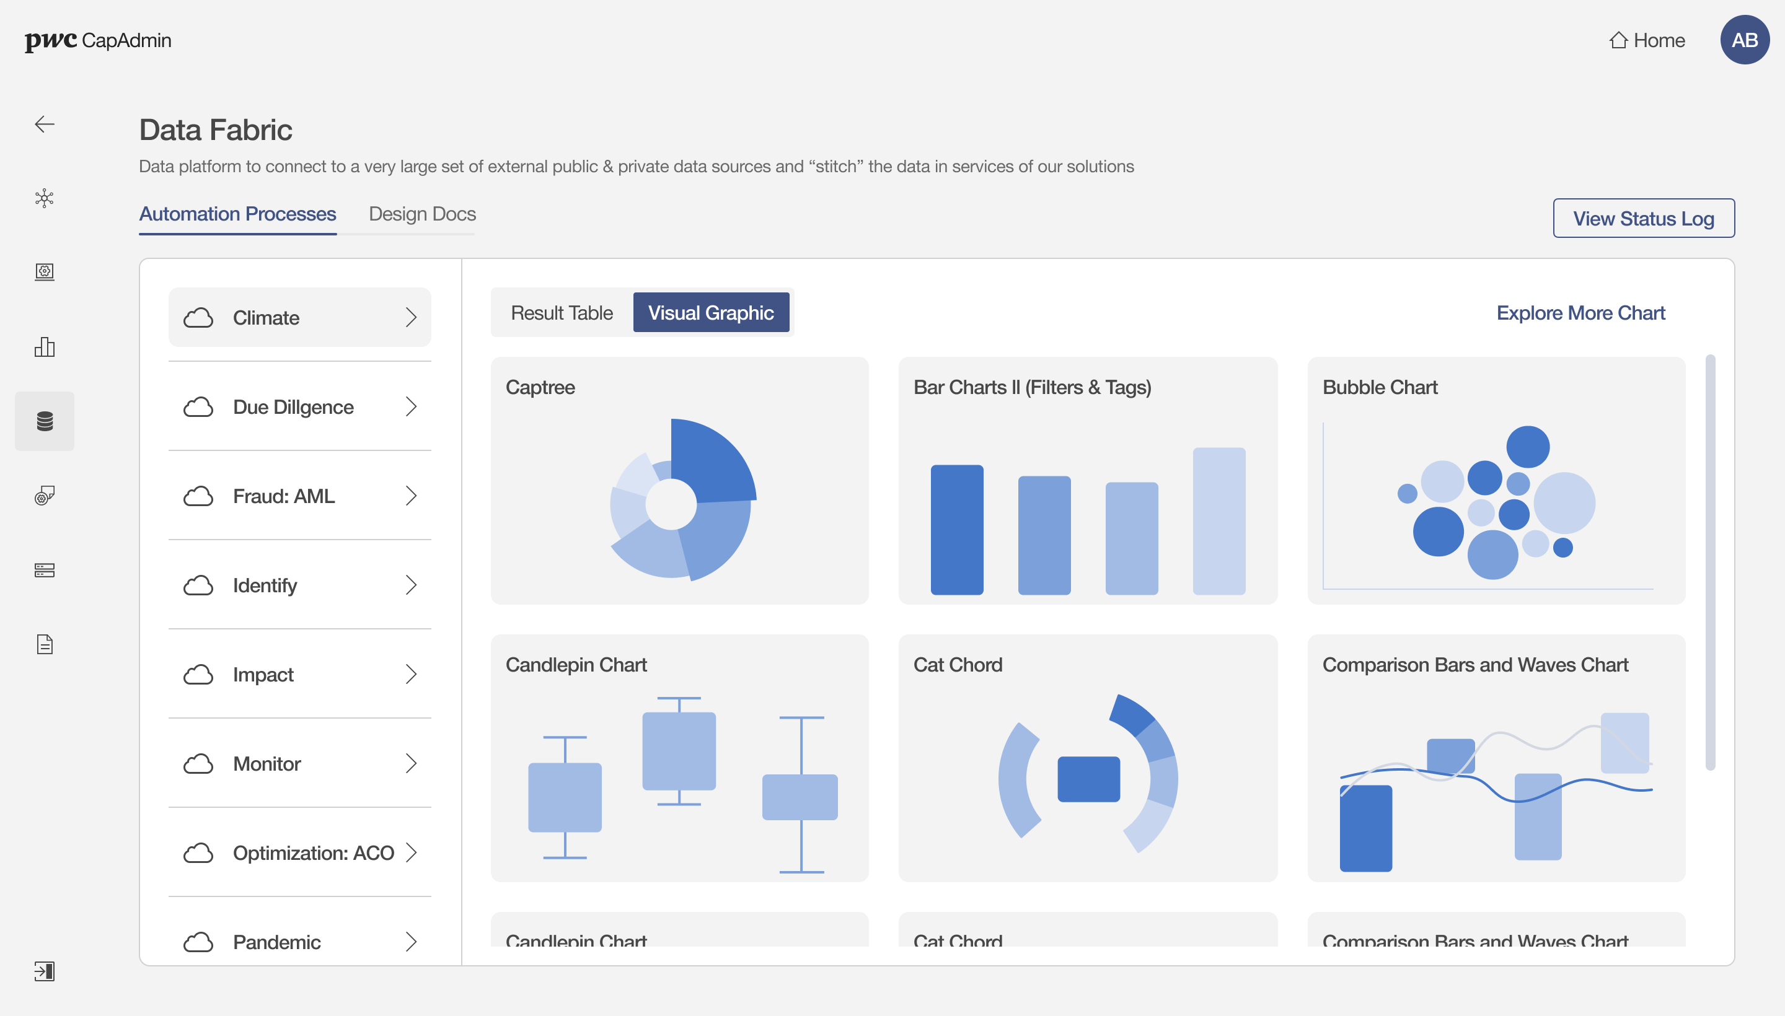Switch to Result Table view
The height and width of the screenshot is (1016, 1785).
[562, 313]
